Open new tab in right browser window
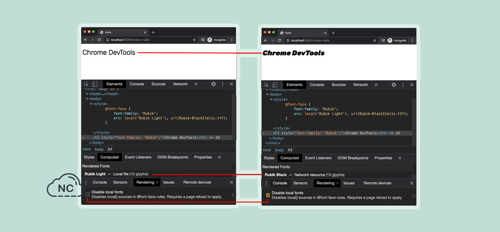This screenshot has width=500, height=232. point(333,33)
